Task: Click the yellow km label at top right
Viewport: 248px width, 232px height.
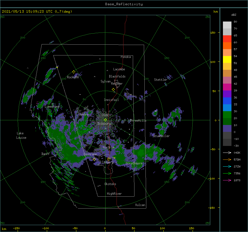Action: click(215, 12)
